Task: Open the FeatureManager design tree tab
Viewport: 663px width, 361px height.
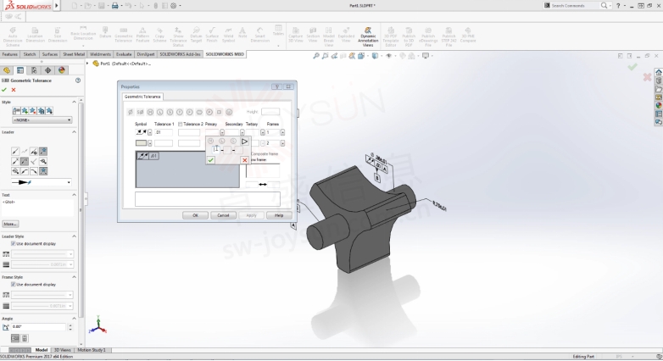Action: [7, 70]
